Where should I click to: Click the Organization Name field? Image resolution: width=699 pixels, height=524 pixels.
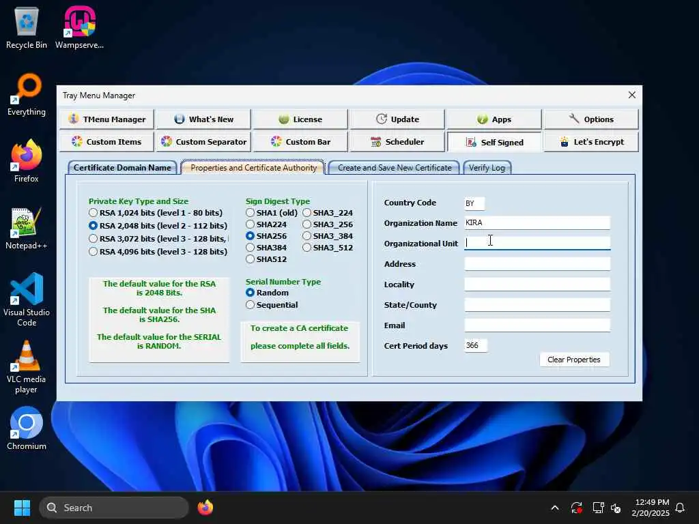537,223
